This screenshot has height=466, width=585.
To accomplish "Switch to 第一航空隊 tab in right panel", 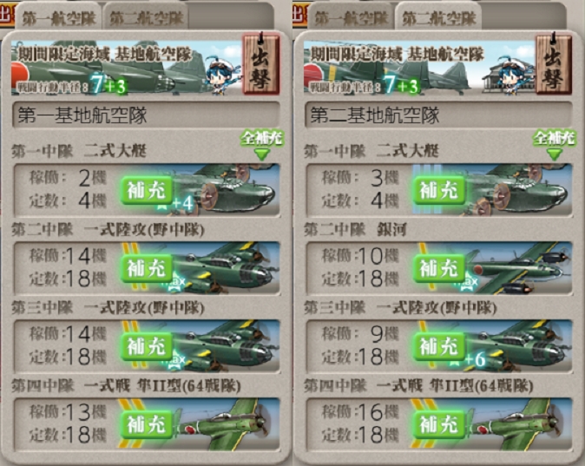I will click(x=352, y=18).
